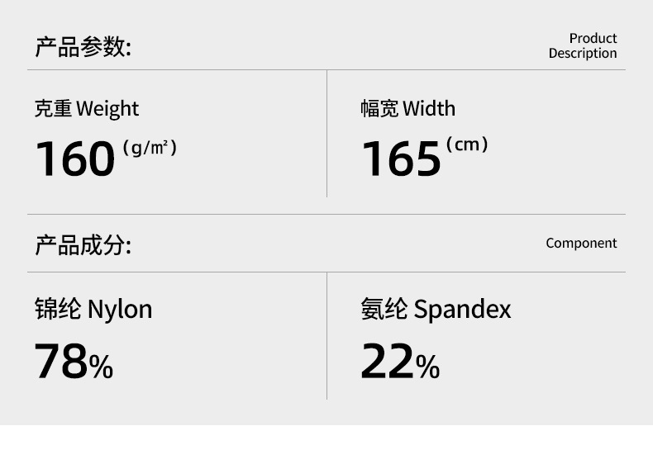
Task: Click the "Product Description" label
Action: click(583, 45)
